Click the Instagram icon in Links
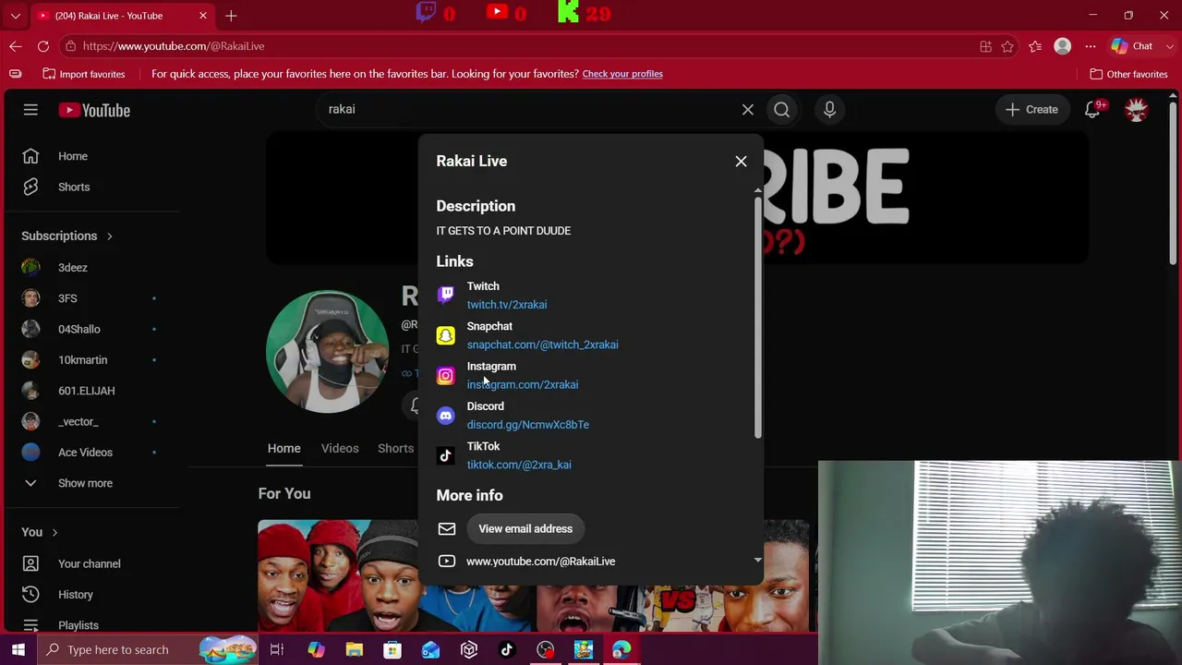 coord(446,376)
